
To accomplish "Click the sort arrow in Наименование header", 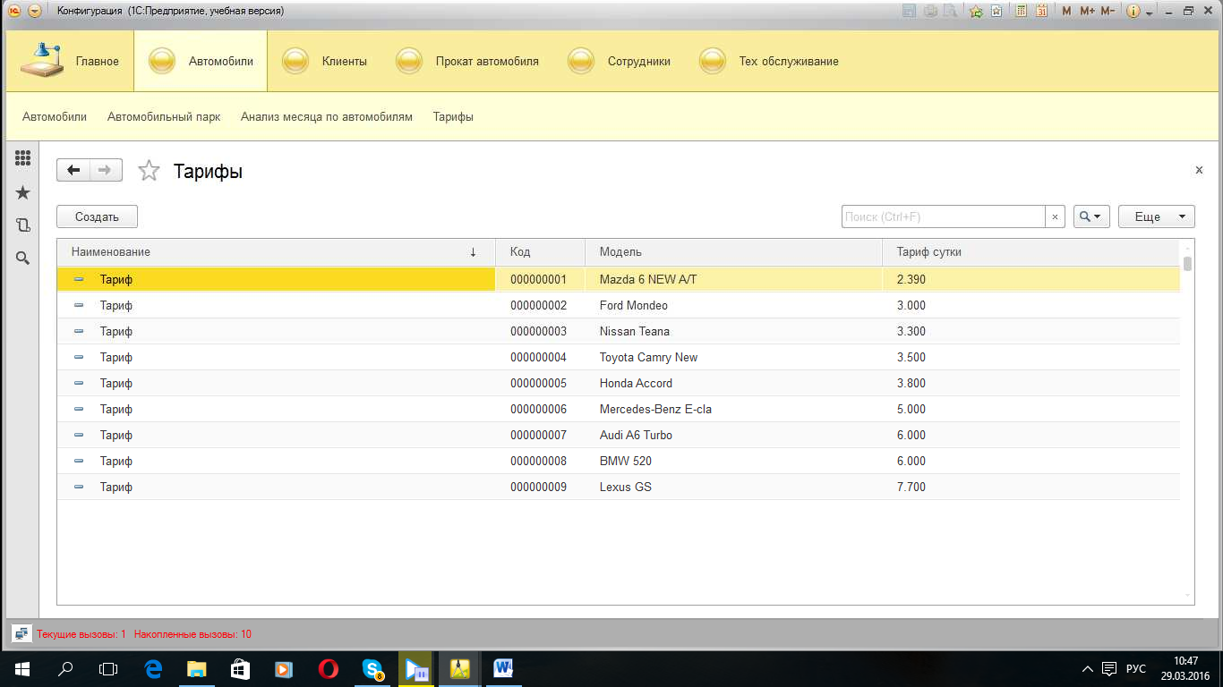I will tap(473, 252).
